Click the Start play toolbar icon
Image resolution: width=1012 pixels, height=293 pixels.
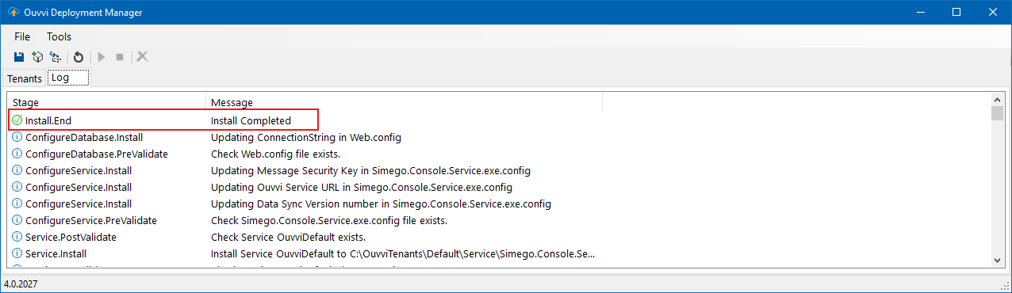(x=102, y=57)
